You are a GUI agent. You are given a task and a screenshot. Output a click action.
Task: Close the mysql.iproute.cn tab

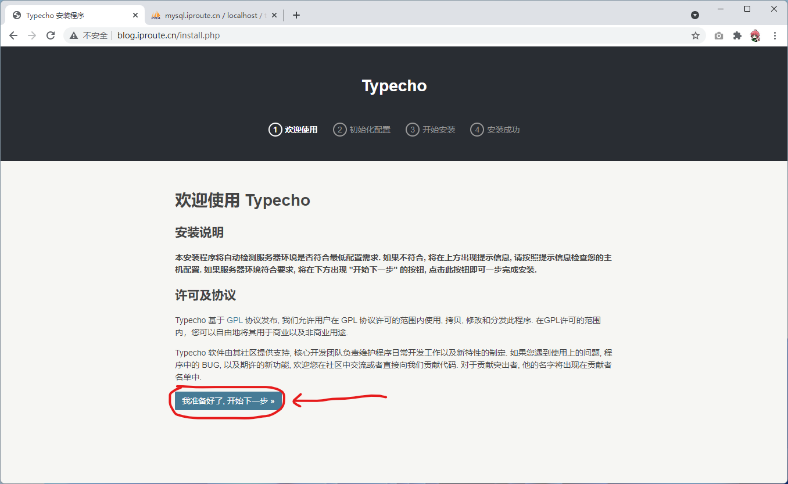pyautogui.click(x=274, y=16)
